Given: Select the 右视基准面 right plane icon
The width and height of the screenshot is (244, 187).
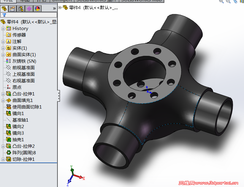Looking at the screenshot, I should point(8,81).
